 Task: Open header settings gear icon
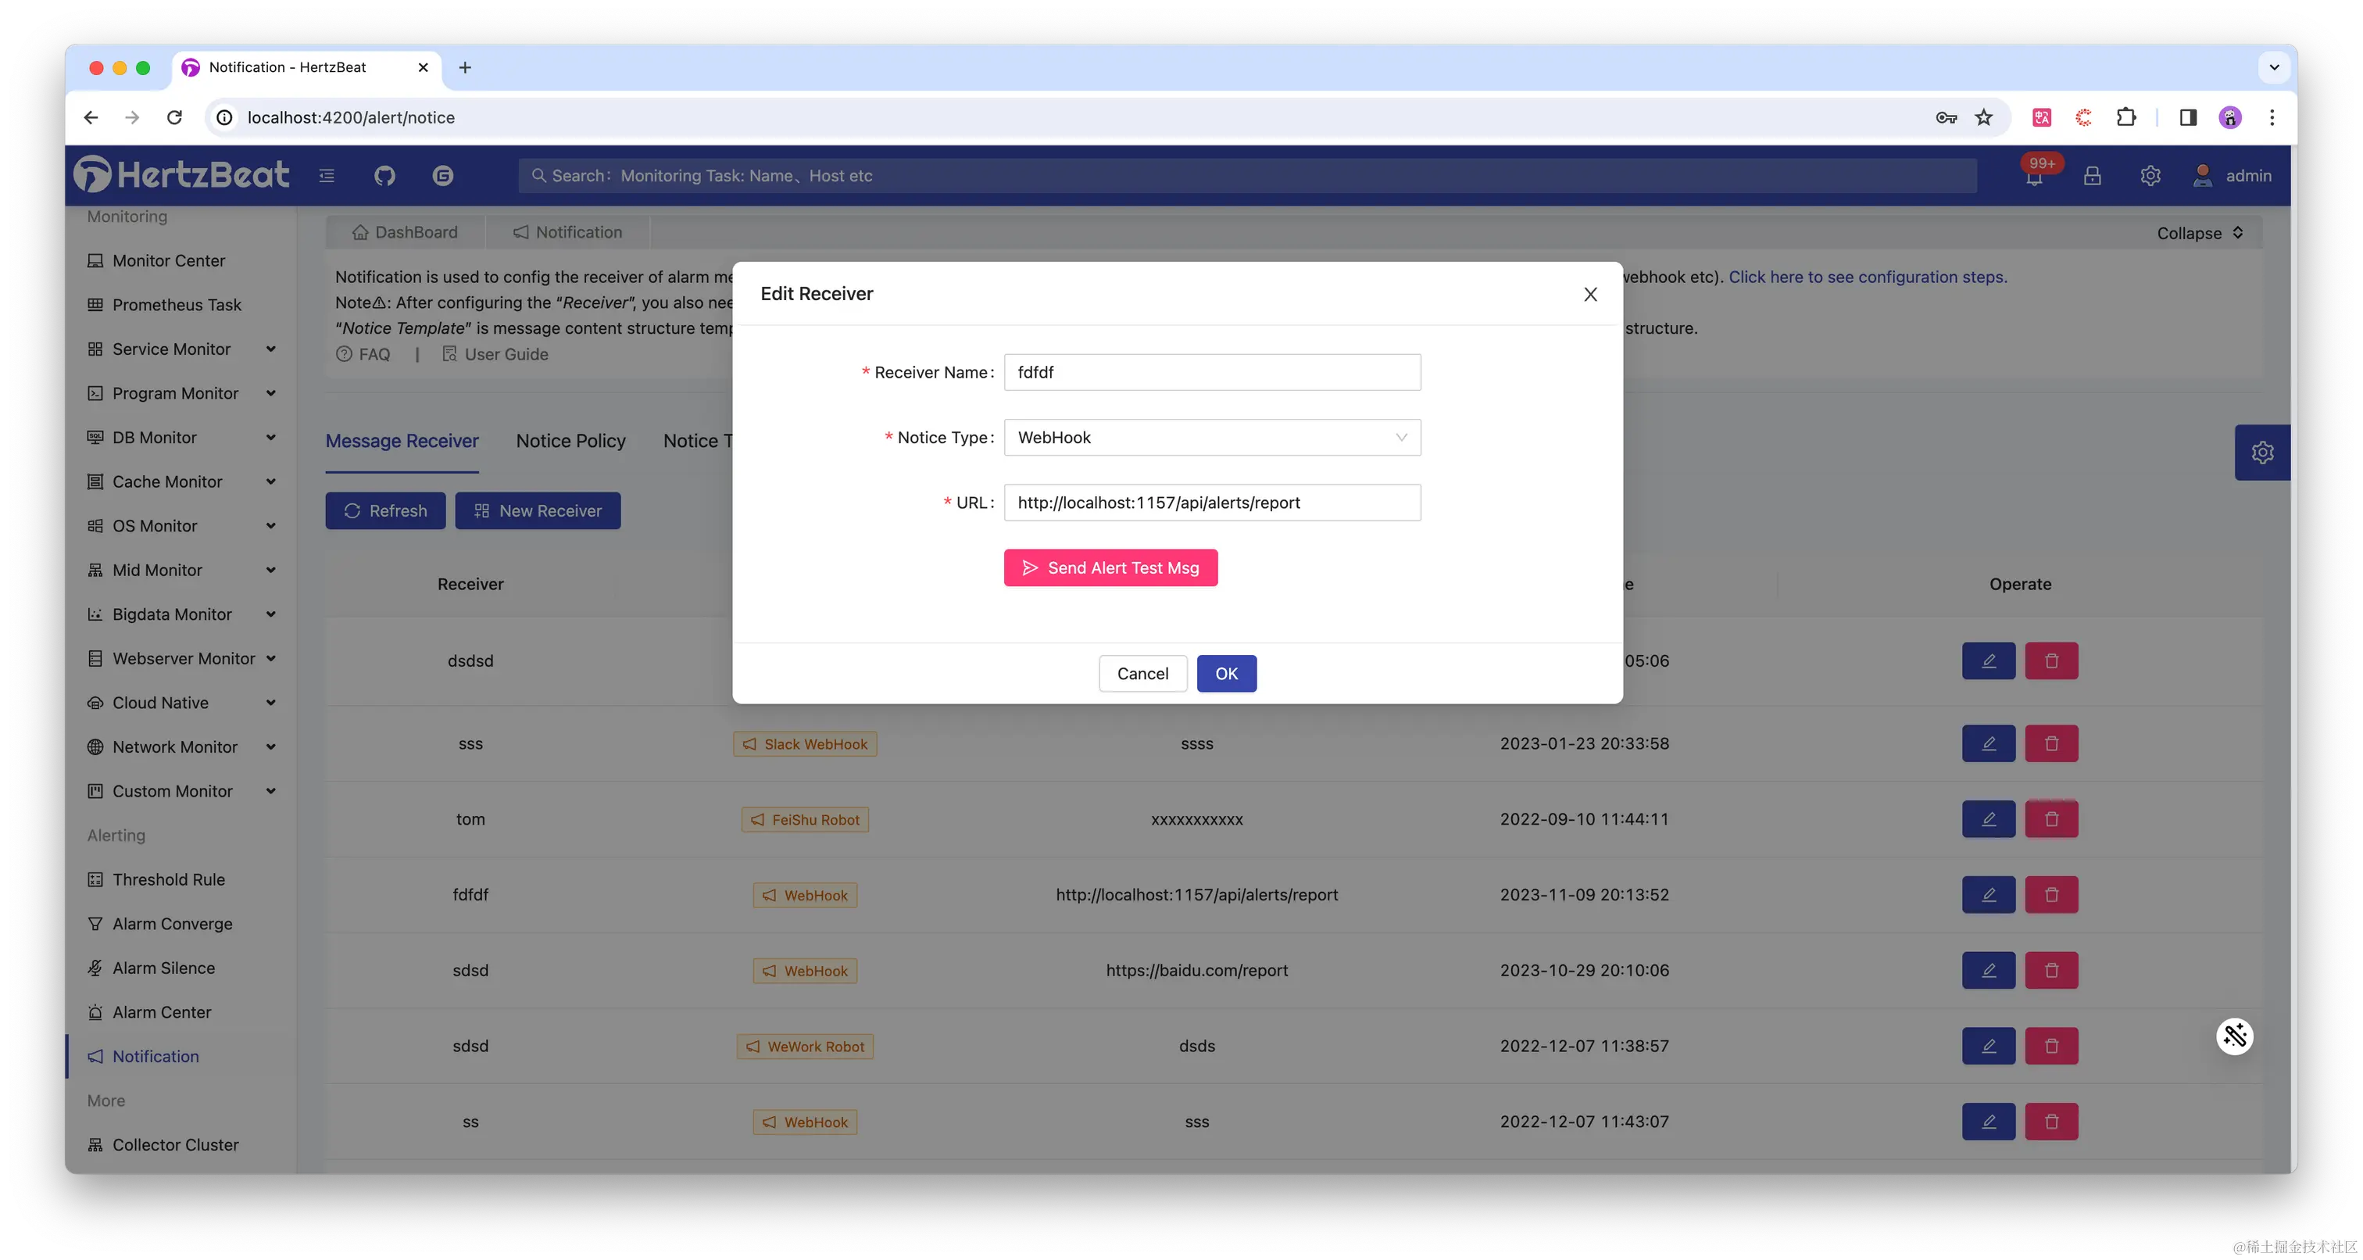pos(2150,175)
